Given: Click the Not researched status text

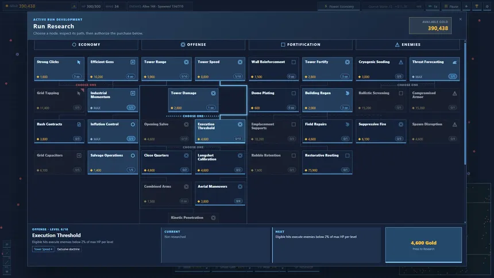Looking at the screenshot, I should coord(175,237).
